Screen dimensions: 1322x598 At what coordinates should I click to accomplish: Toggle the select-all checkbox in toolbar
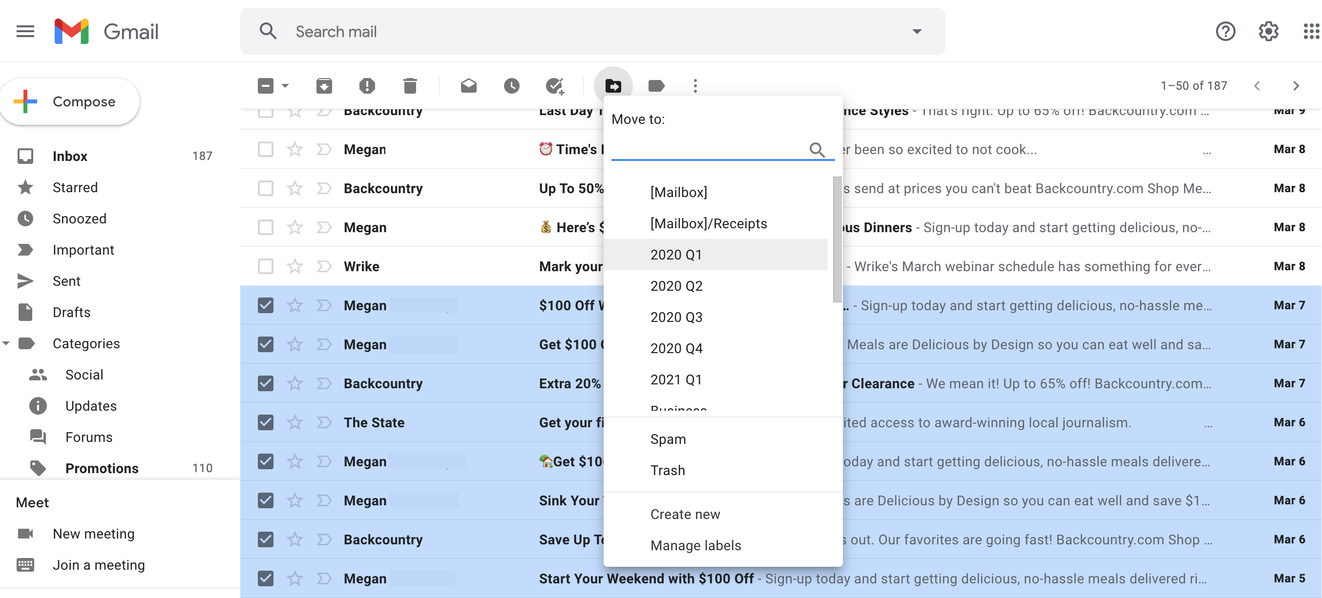[265, 85]
